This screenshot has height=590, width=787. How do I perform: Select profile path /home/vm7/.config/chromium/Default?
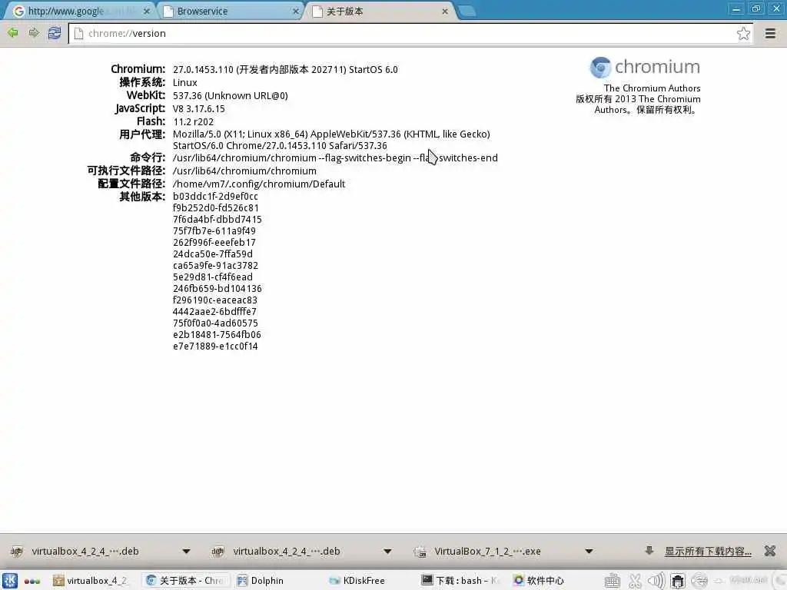pyautogui.click(x=259, y=184)
